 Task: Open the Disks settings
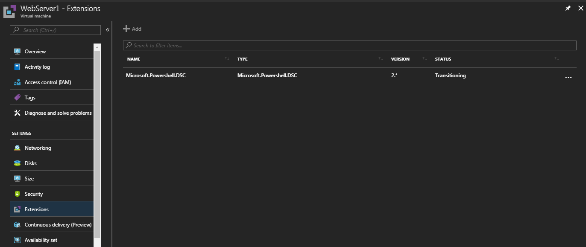(52, 163)
